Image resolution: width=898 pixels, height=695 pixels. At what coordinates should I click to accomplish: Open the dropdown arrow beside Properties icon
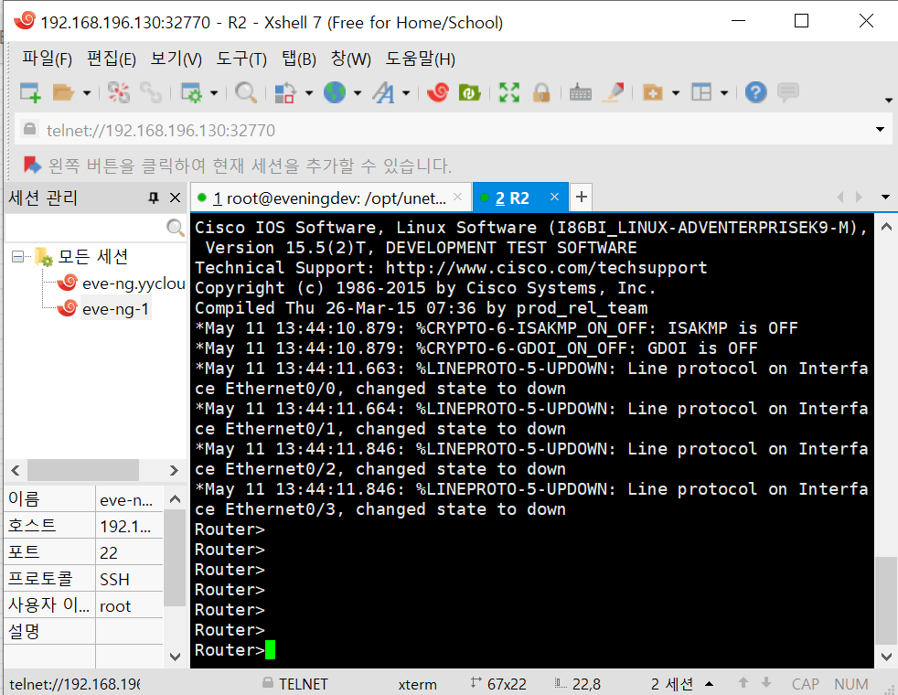tap(214, 92)
